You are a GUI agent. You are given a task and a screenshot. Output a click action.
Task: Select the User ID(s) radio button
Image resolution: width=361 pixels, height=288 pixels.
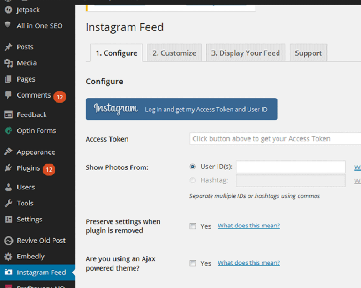pos(193,167)
